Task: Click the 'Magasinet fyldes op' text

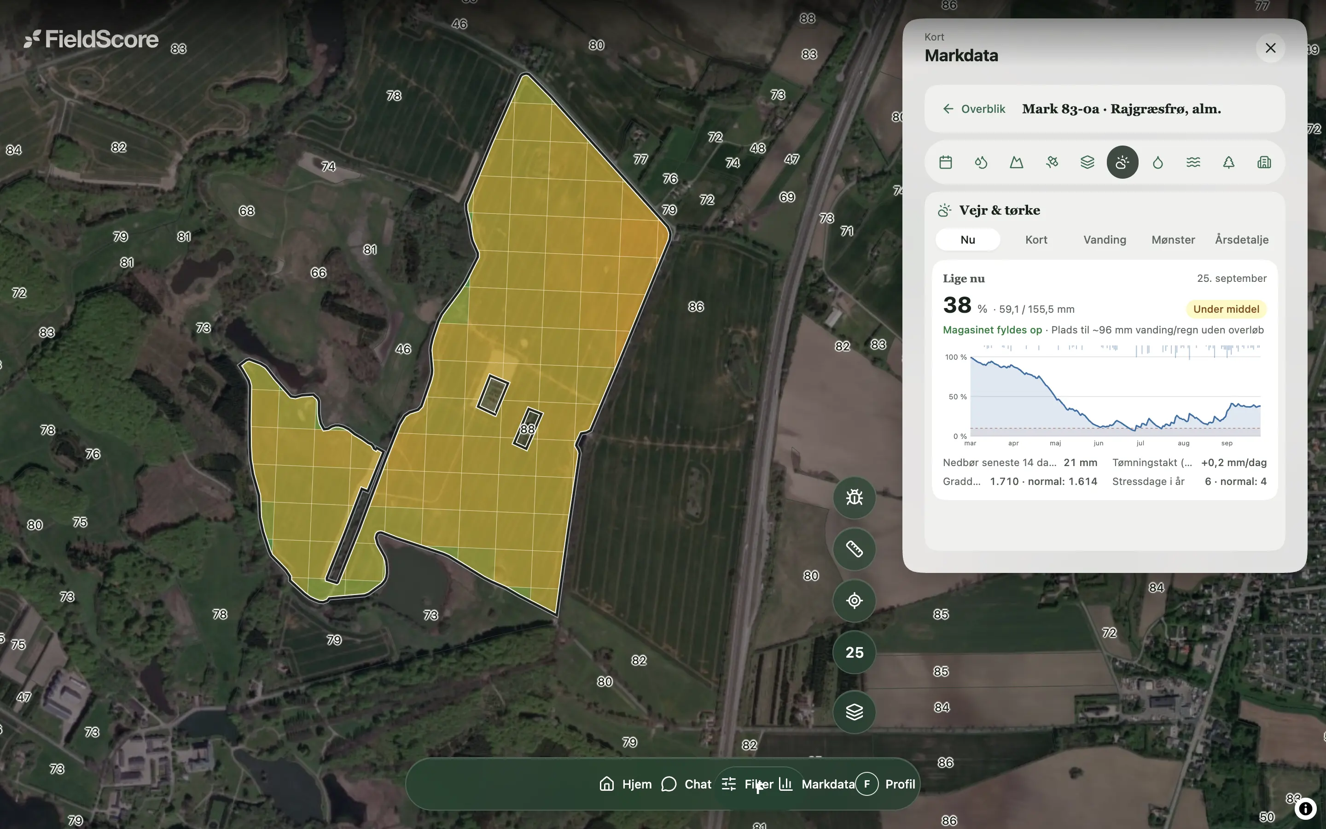Action: click(x=992, y=330)
